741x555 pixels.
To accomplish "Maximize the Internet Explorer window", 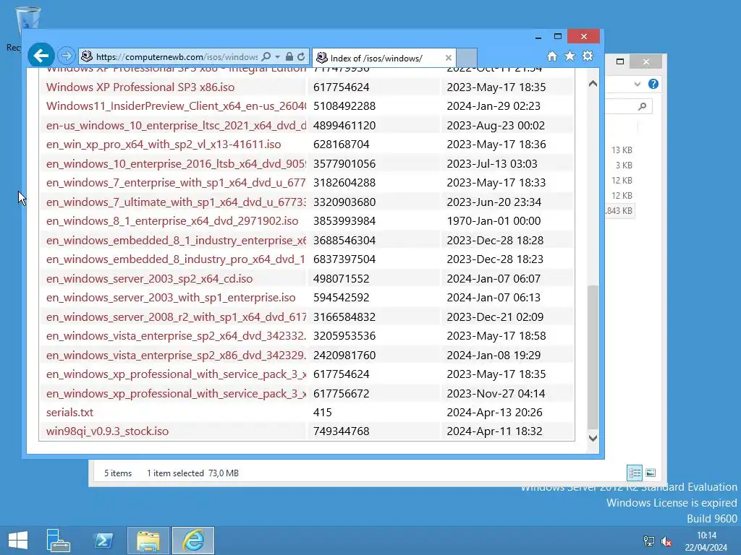I will click(558, 36).
